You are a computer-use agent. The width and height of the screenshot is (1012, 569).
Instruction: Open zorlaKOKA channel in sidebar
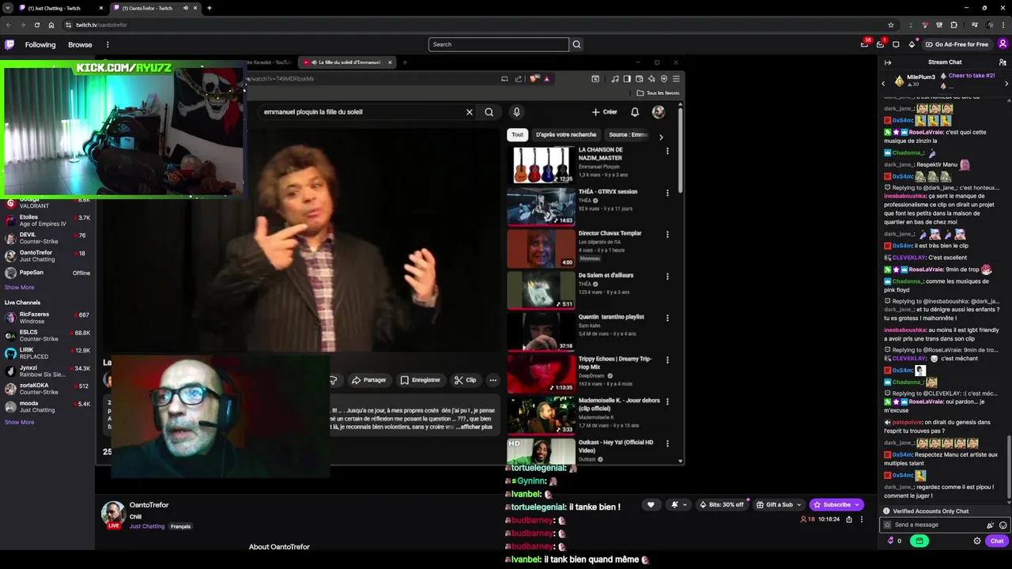[47, 389]
